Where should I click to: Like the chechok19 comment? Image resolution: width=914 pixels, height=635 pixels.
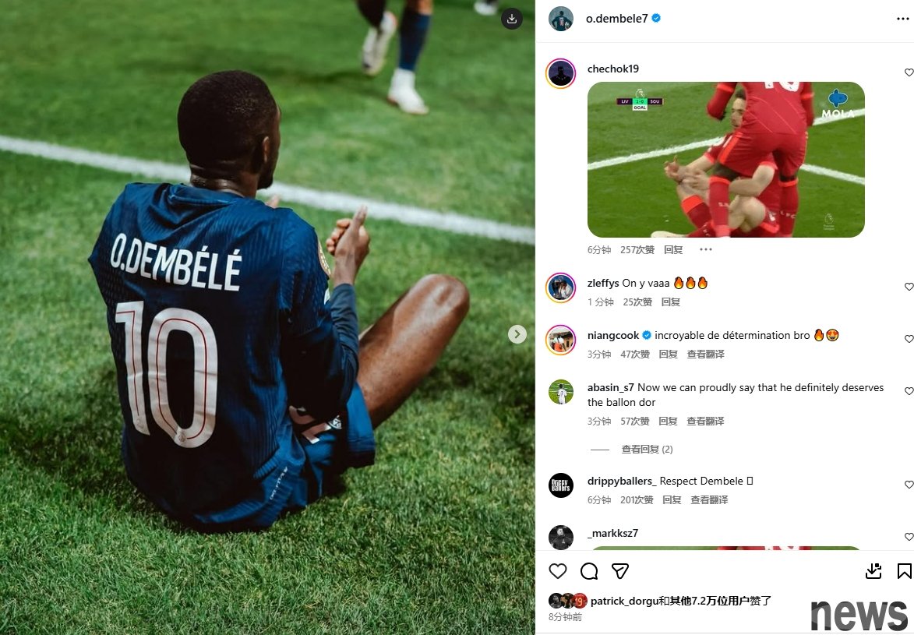pos(909,72)
